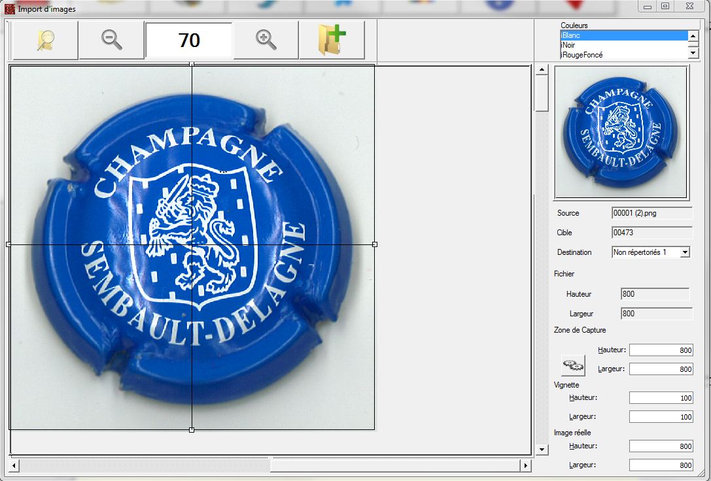
Task: Click the capture zone right handle
Action: (x=375, y=244)
